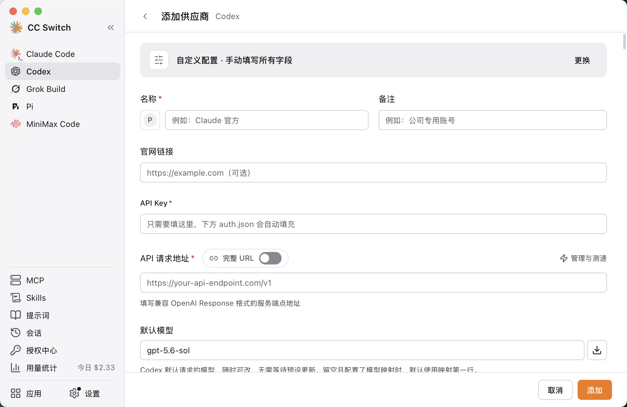
Task: Click the API Key input field
Action: point(374,224)
